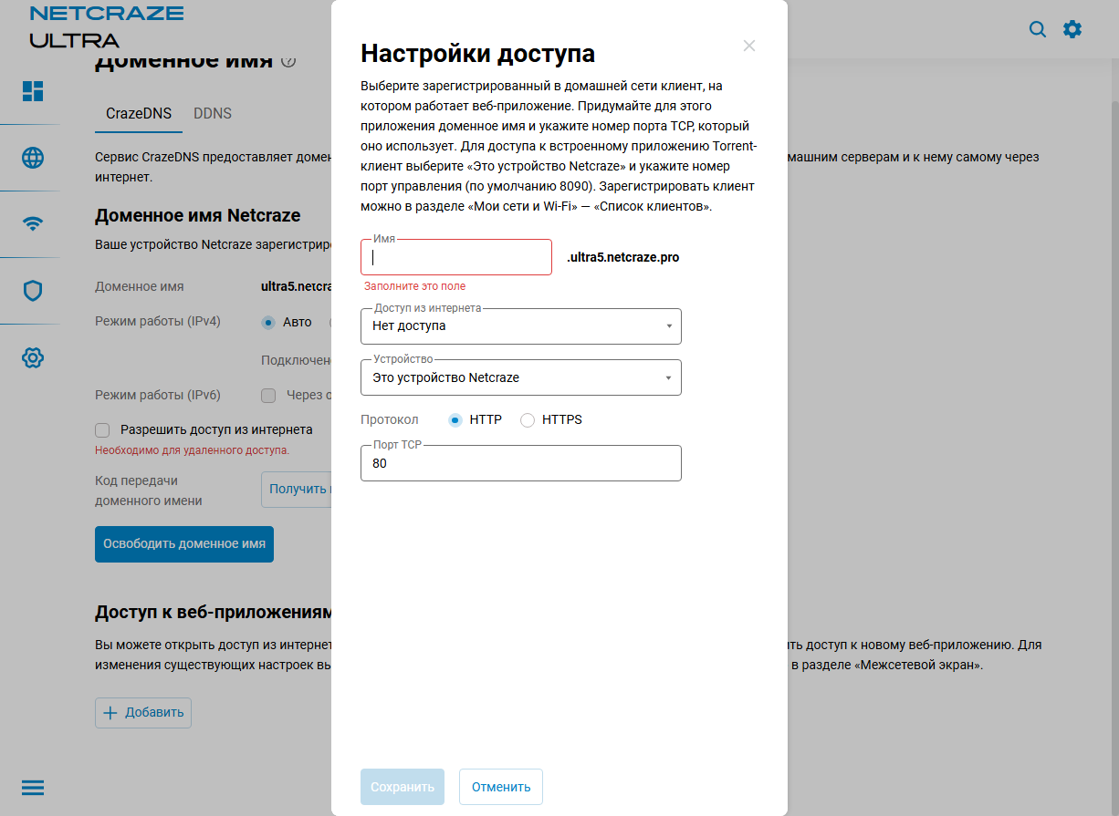
Task: Click the Netcraze Ultra logo
Action: click(107, 26)
